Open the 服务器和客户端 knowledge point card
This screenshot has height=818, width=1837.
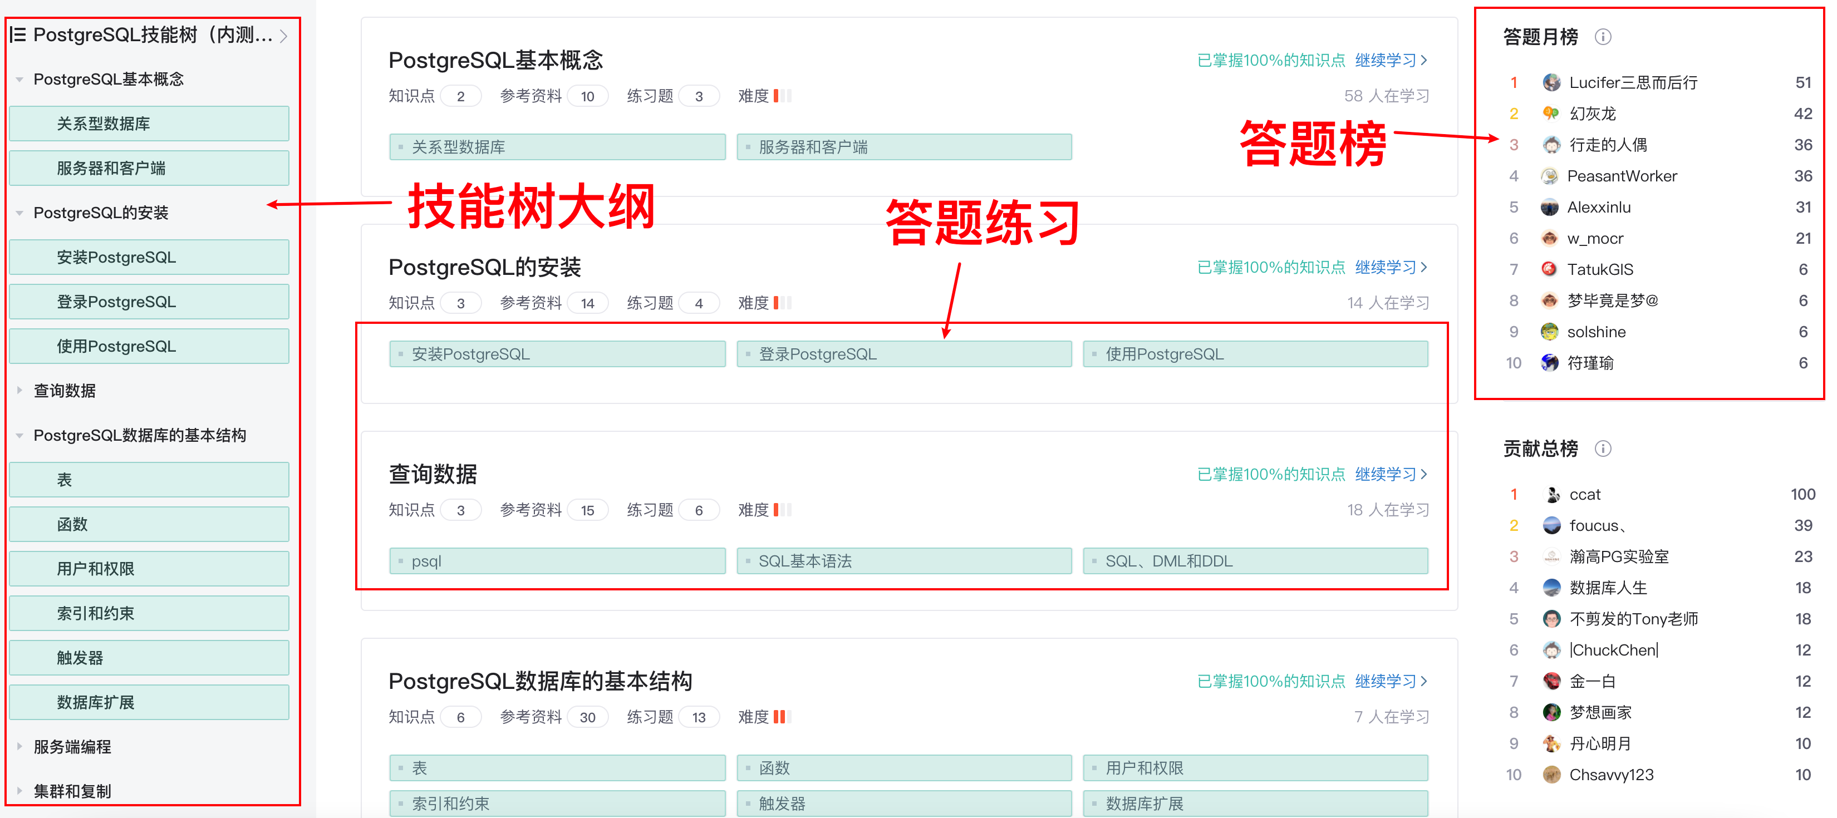pos(903,147)
